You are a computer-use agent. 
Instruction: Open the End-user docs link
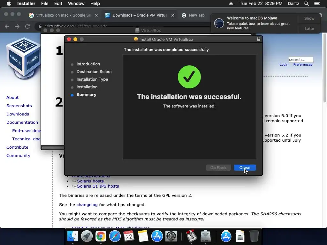(x=26, y=130)
